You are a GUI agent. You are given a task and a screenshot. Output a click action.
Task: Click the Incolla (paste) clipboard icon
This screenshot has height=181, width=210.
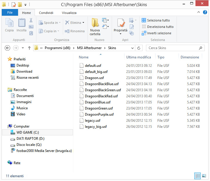tap(22, 22)
